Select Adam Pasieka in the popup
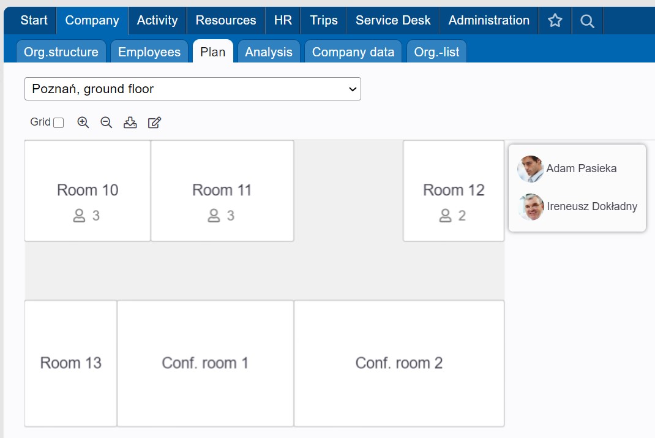This screenshot has height=438, width=655. (x=581, y=168)
